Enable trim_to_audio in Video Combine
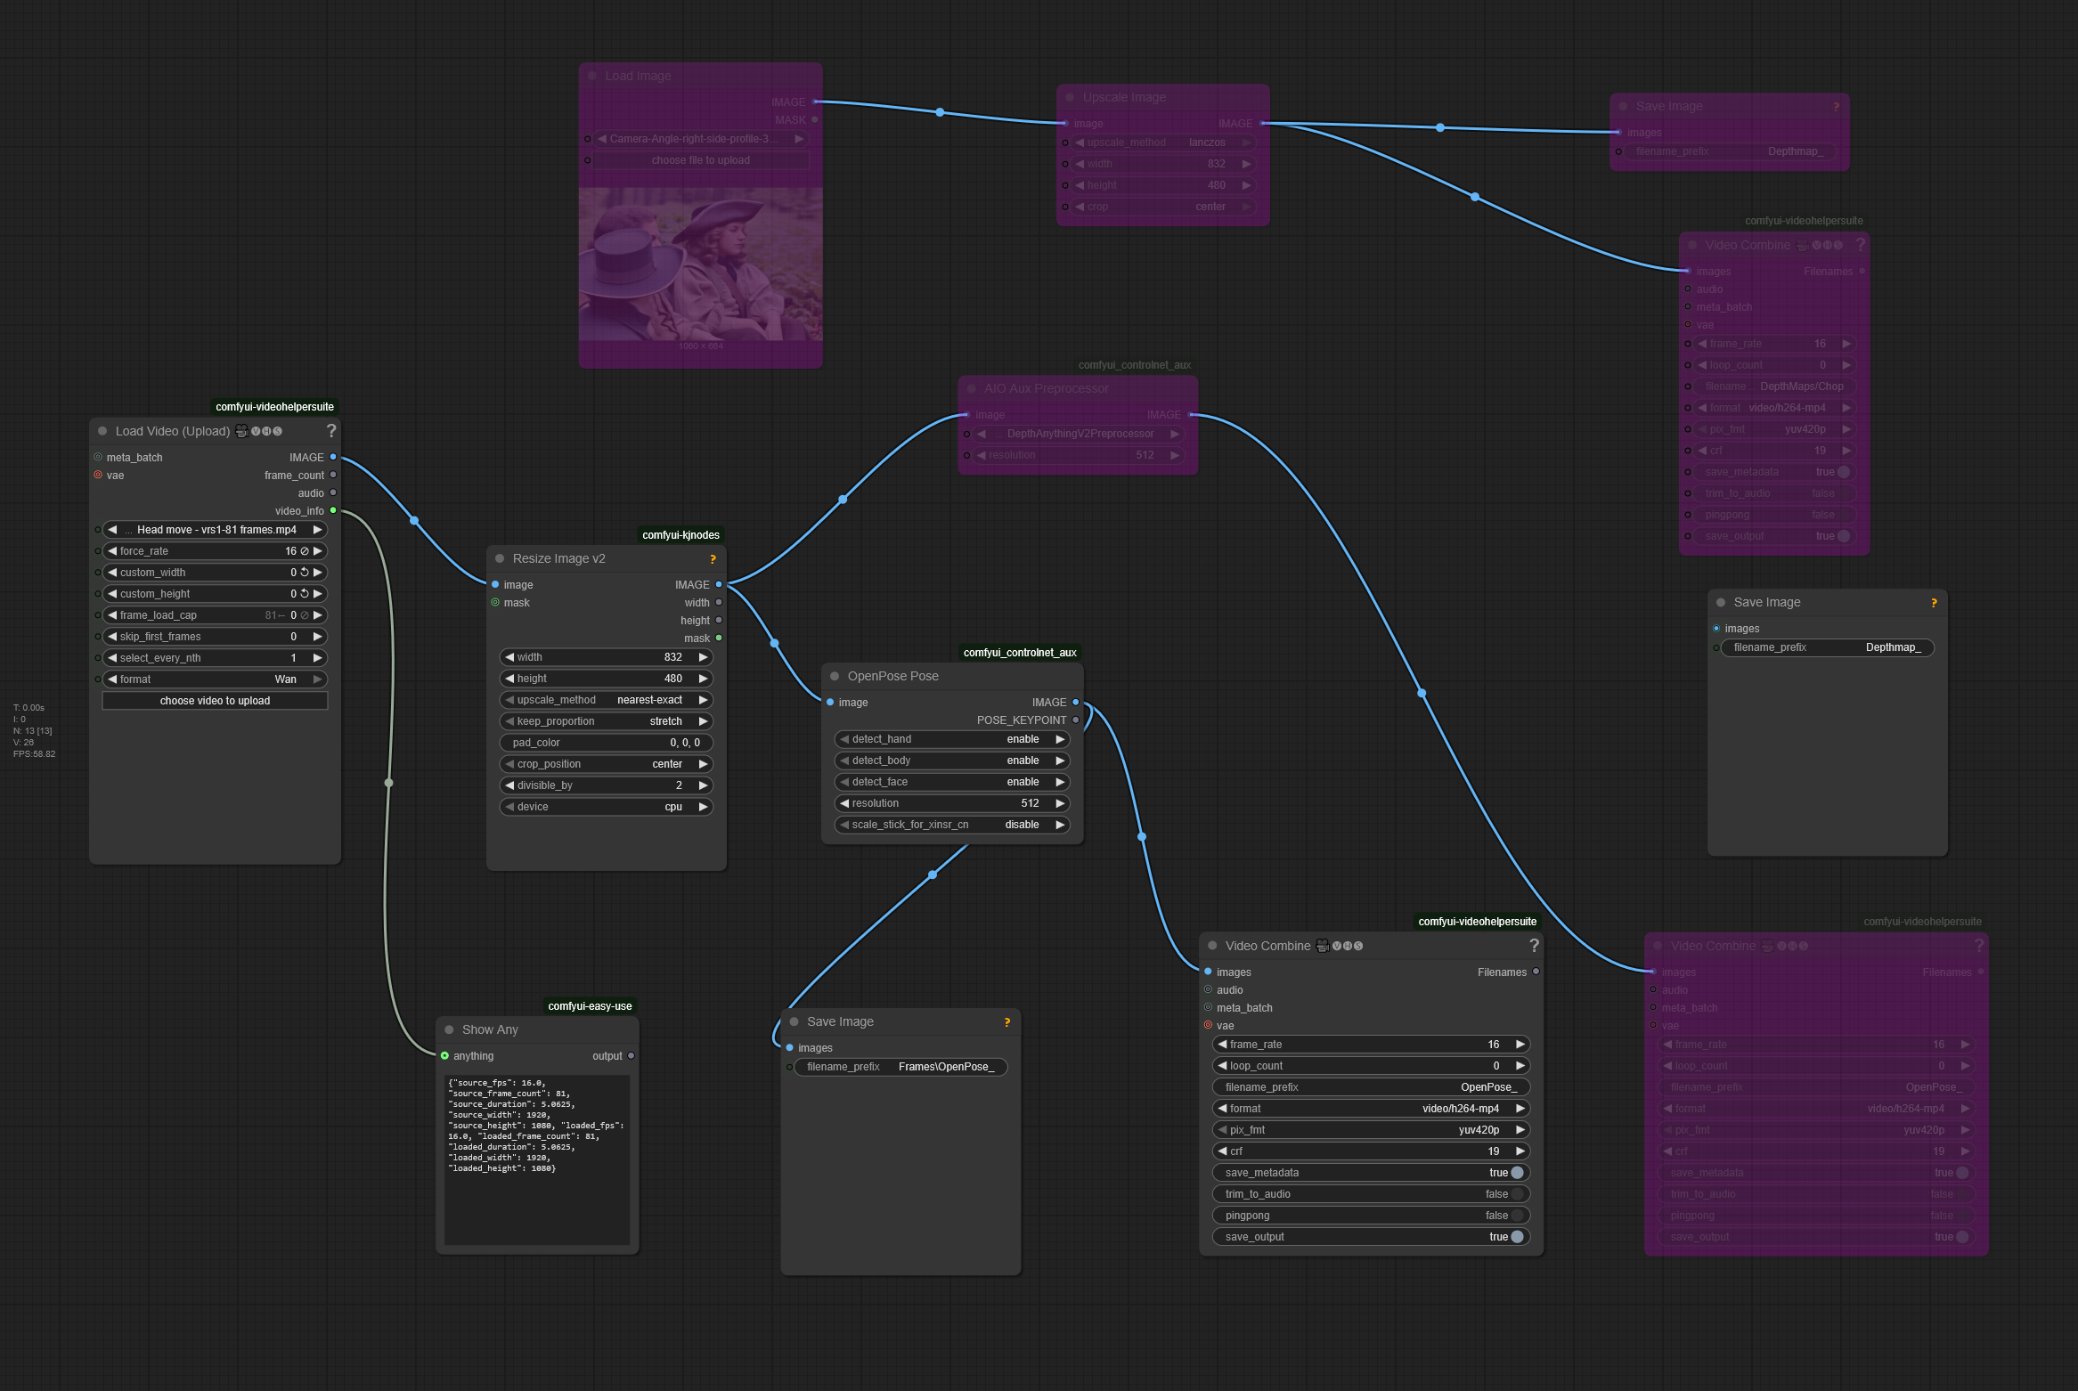 pyautogui.click(x=1517, y=1194)
